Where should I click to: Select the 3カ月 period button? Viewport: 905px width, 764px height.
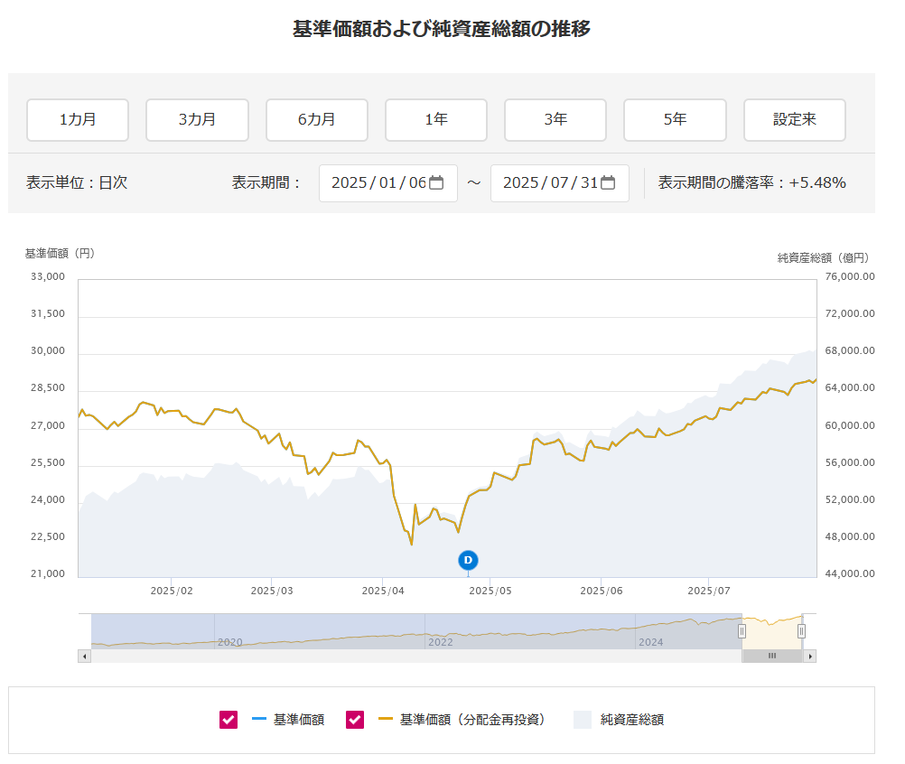[x=197, y=120]
